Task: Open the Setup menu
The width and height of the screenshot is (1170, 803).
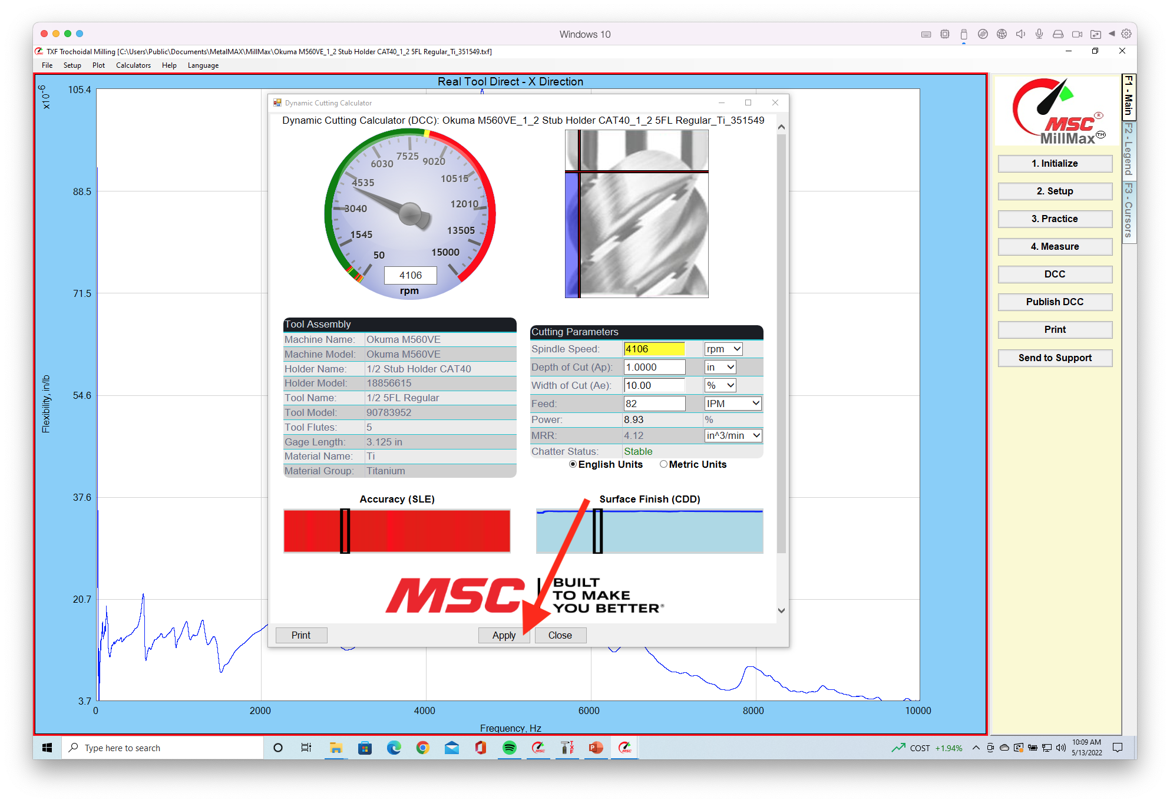Action: [x=72, y=65]
